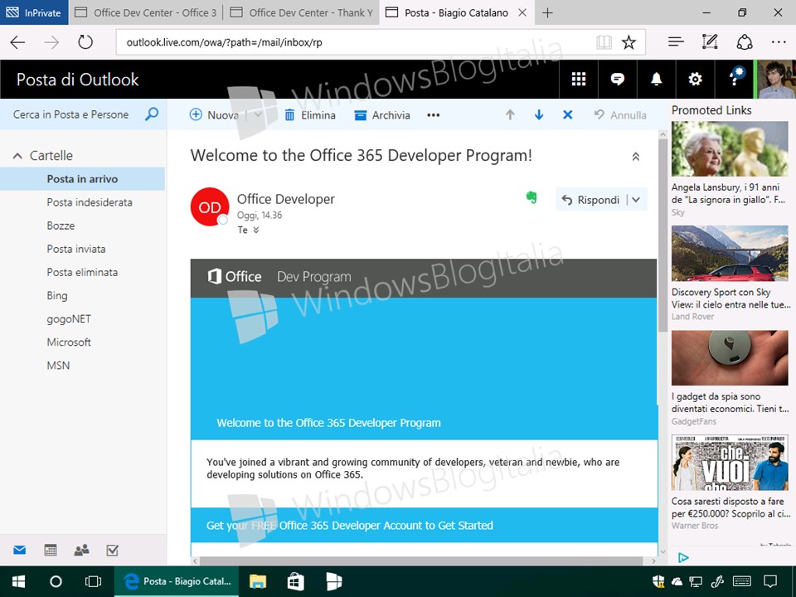Switch to Office Dev Center - Office 3 tab
The image size is (796, 597).
146,12
